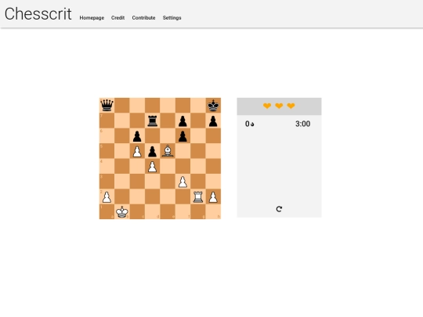
Task: Click the rightmost orange heart life
Action: click(291, 106)
